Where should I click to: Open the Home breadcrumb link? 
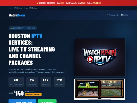coord(10,8)
